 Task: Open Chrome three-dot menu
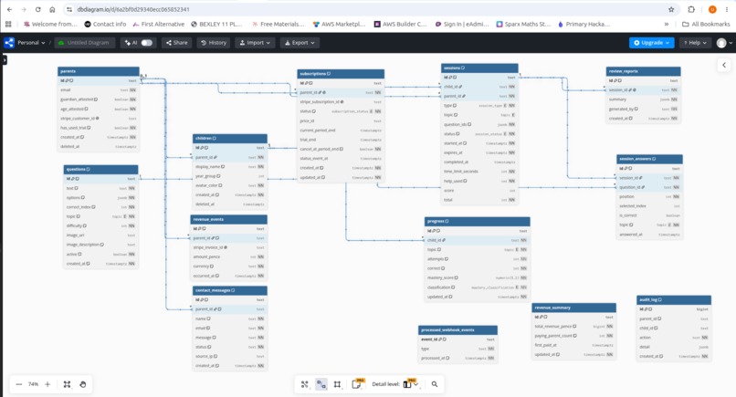[x=727, y=9]
